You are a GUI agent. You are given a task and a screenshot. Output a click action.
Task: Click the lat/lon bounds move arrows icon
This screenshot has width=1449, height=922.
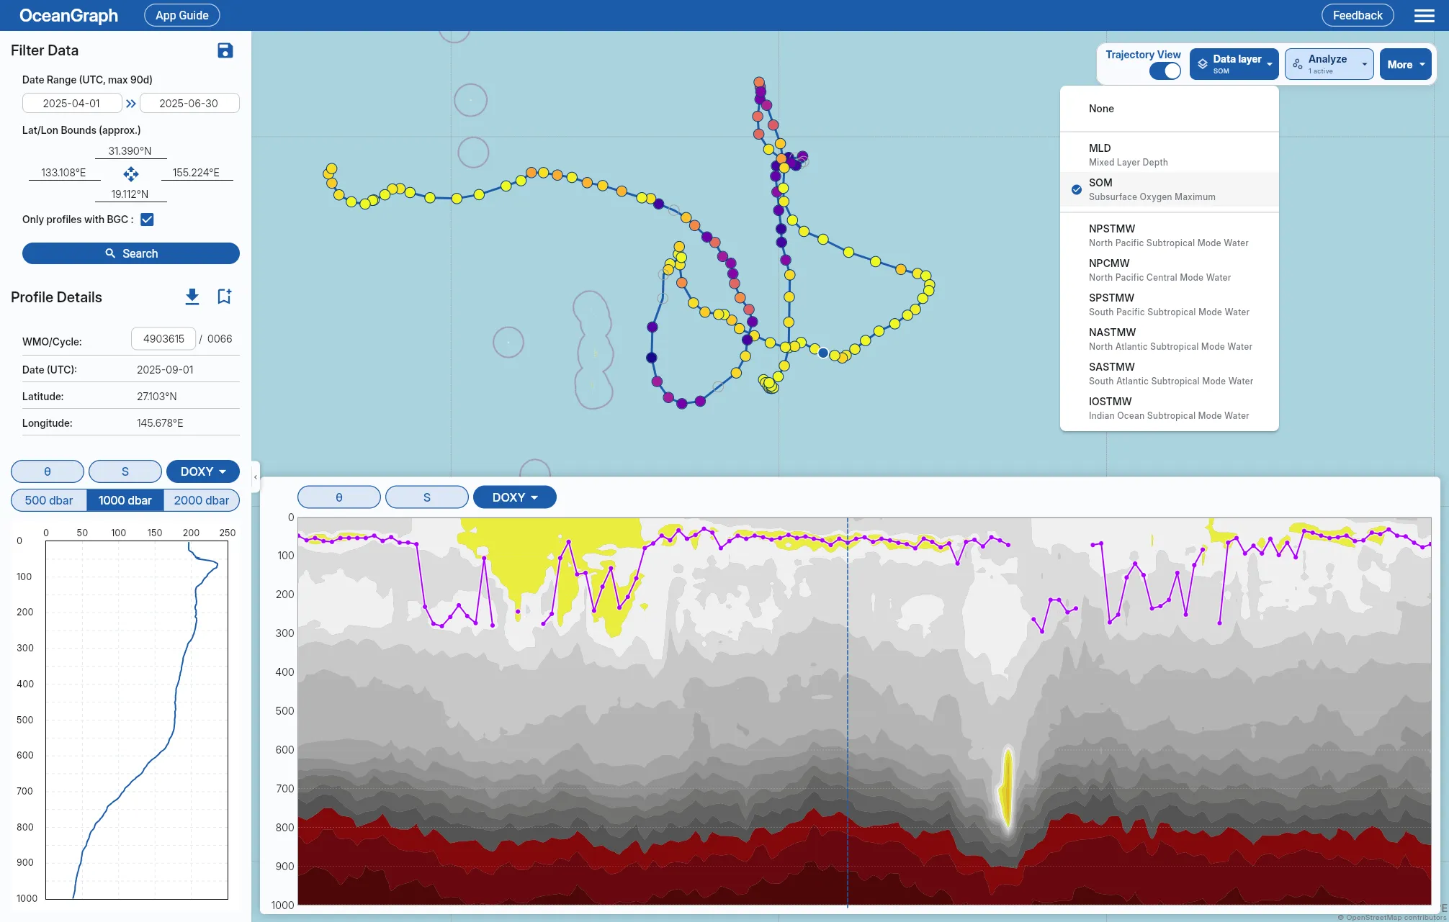[x=130, y=173]
